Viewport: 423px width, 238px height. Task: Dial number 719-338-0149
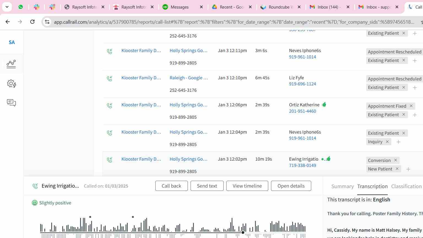pos(302,165)
